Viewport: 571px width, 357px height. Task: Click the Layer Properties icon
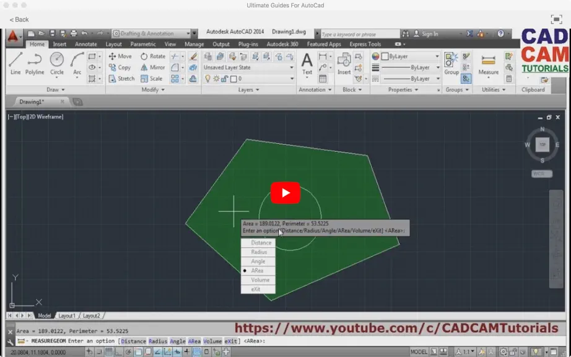[x=208, y=56]
